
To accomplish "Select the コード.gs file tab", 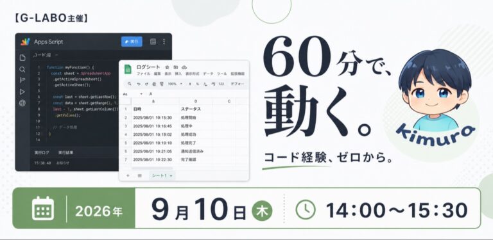I will 42,55.
